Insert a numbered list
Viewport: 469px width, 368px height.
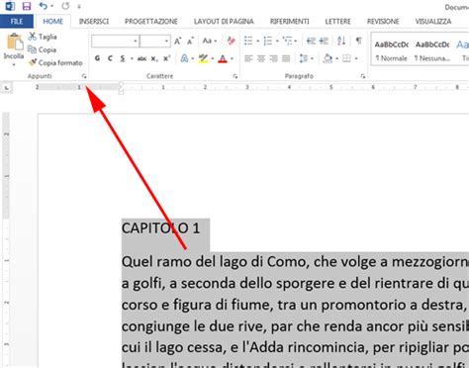pos(268,41)
